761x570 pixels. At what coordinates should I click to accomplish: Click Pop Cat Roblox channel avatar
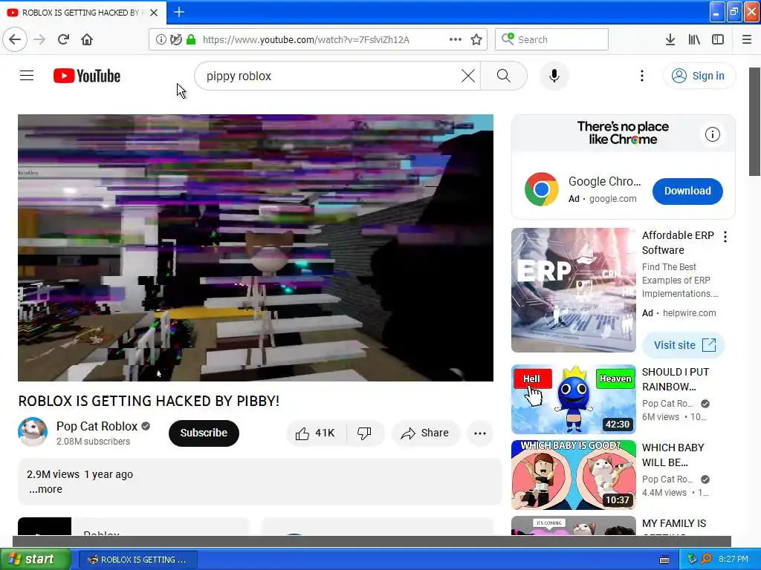tap(33, 432)
